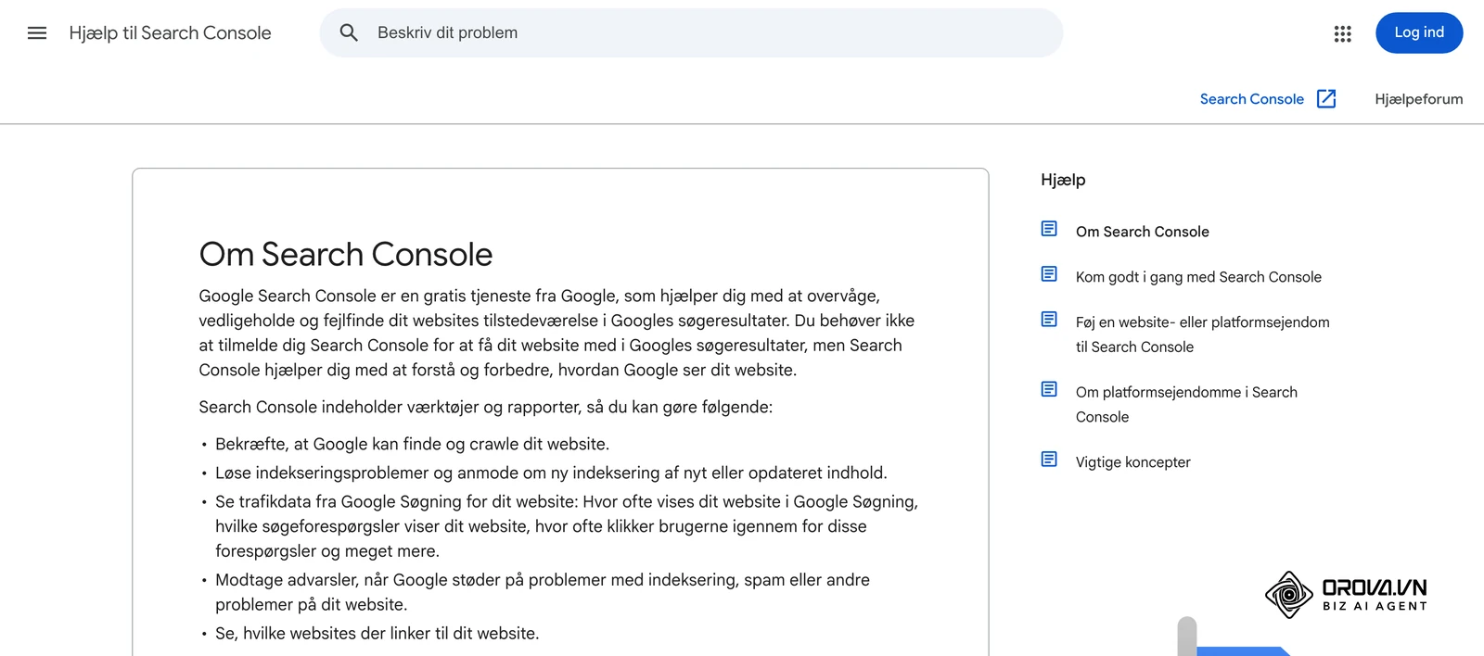Click the bullet 'Se, hvilke websites der linker'

click(x=377, y=633)
